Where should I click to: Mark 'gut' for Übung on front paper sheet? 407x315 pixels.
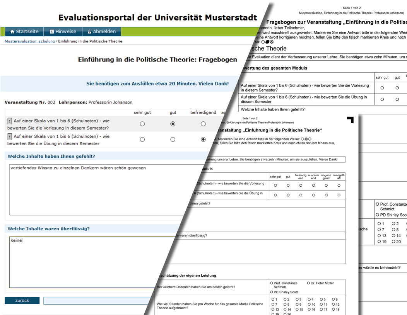pyautogui.click(x=288, y=195)
